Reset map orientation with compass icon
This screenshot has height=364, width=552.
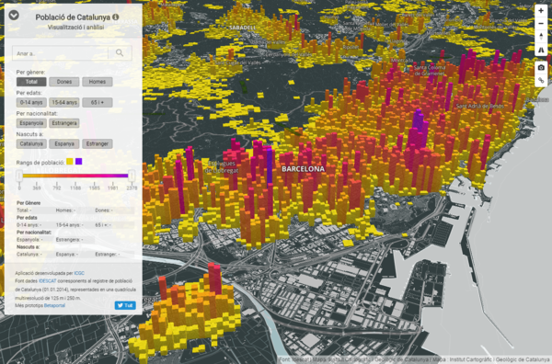tap(541, 37)
